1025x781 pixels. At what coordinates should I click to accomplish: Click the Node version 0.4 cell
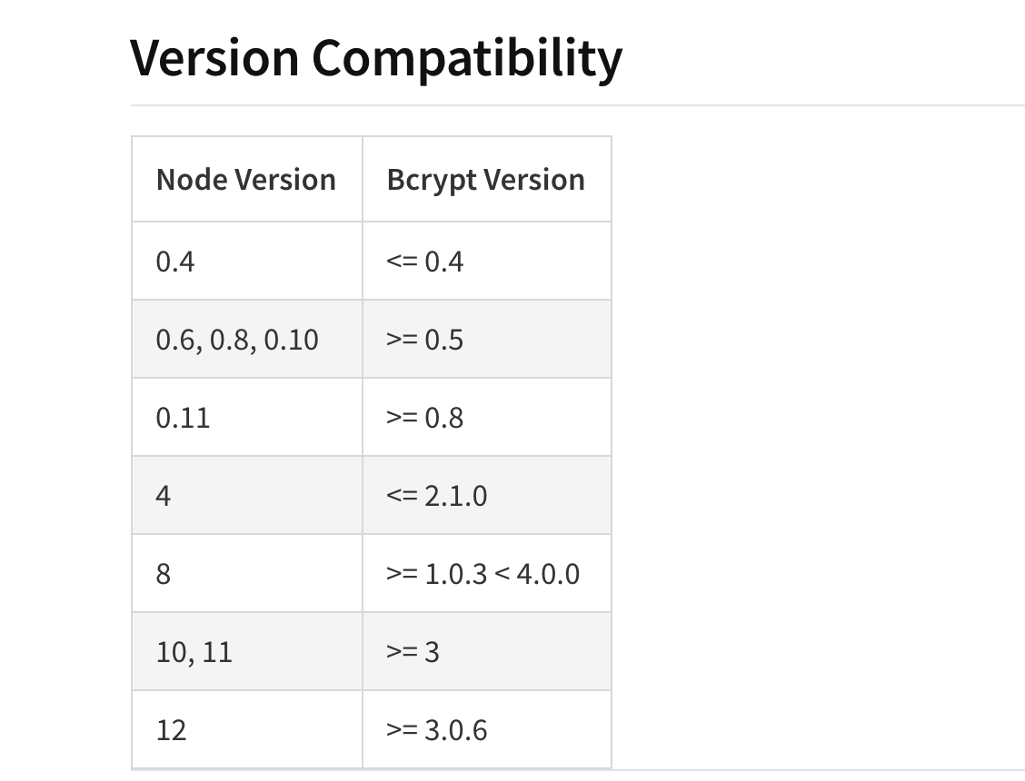(176, 262)
